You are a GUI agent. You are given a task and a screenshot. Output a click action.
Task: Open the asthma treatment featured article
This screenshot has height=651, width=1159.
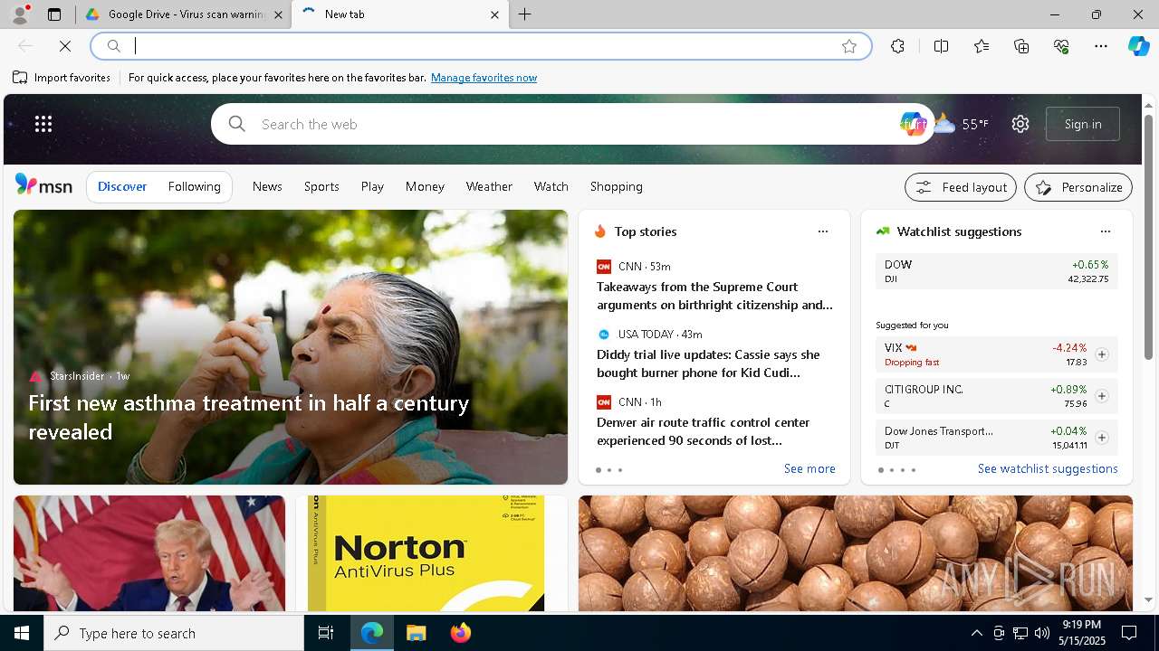[x=291, y=347]
